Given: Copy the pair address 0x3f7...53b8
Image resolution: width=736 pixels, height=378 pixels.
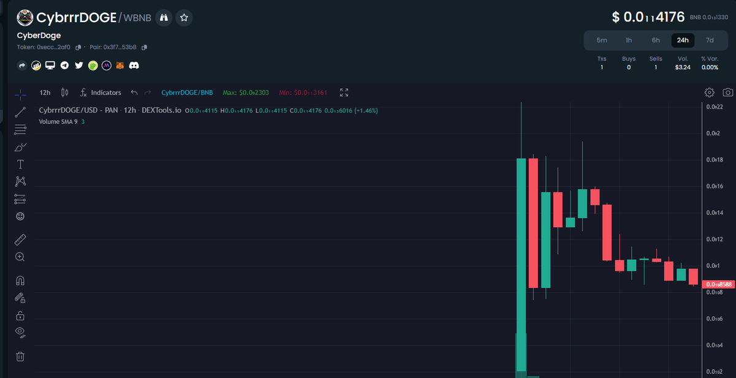Looking at the screenshot, I should 145,47.
